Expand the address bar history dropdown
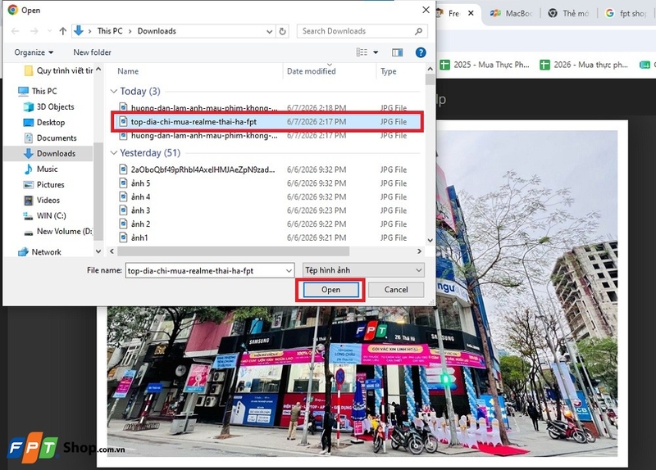Viewport: 656px width, 470px height. 270,31
